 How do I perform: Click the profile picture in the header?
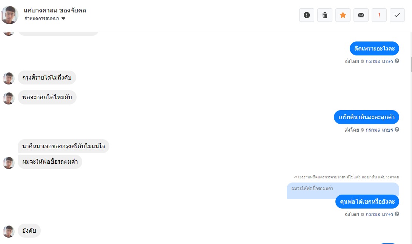[10, 15]
